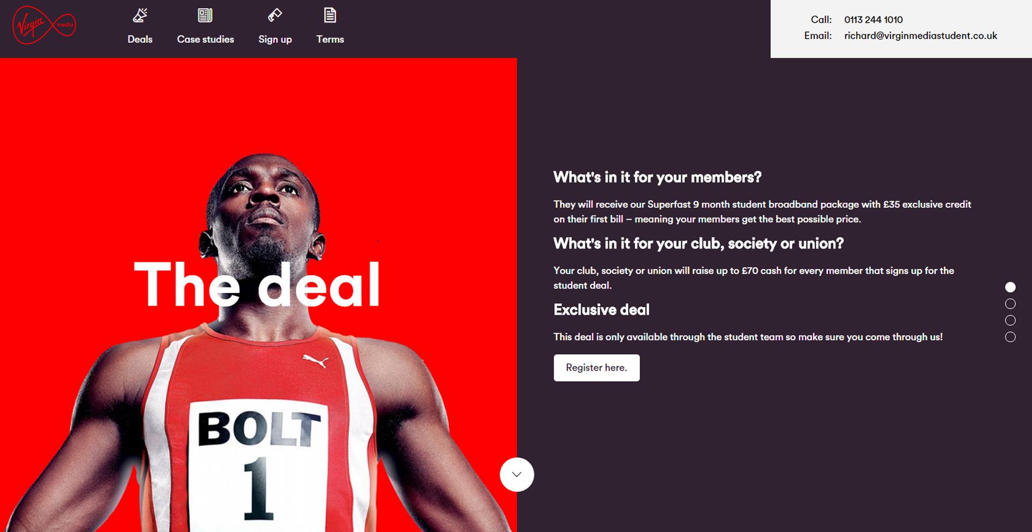Image resolution: width=1032 pixels, height=532 pixels.
Task: Select the first filled page indicator dot
Action: pos(1010,287)
